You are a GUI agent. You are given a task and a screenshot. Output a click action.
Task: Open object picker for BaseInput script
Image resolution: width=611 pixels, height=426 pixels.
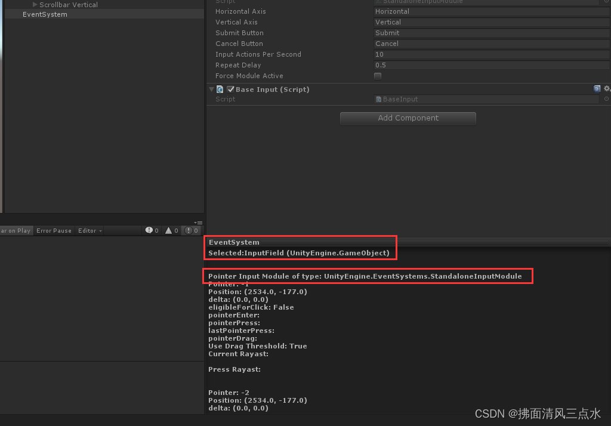coord(606,99)
